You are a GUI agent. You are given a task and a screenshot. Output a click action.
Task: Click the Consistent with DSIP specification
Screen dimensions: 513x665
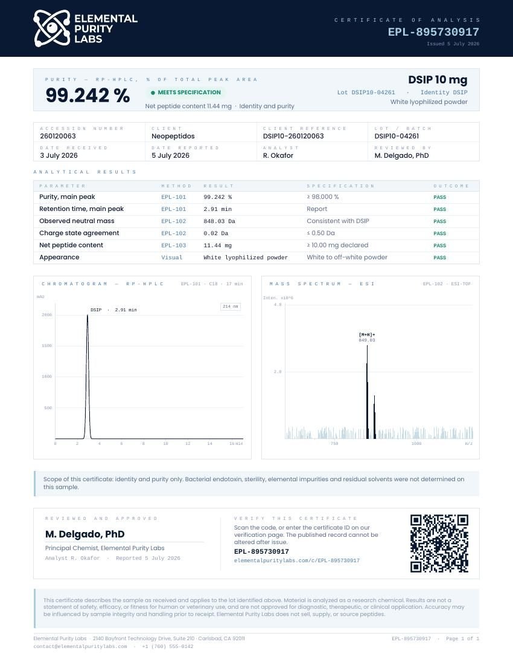[x=338, y=221]
